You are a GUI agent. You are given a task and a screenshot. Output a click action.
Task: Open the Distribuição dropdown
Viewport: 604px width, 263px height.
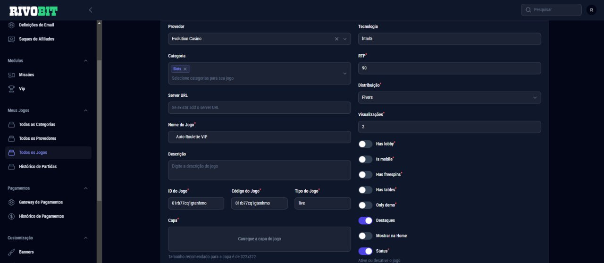449,97
